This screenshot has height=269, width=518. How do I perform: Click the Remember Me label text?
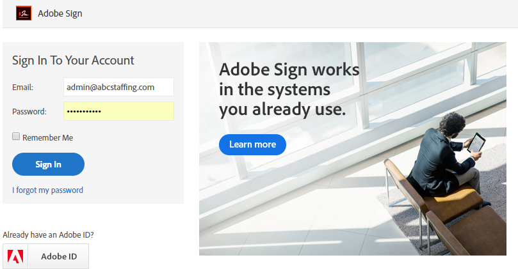pos(47,138)
